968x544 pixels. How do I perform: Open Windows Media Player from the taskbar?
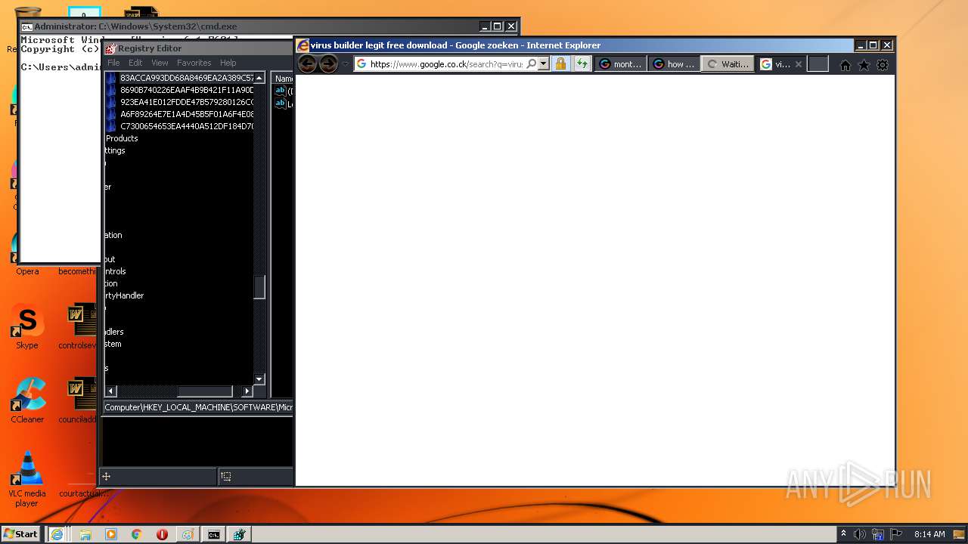(x=111, y=534)
